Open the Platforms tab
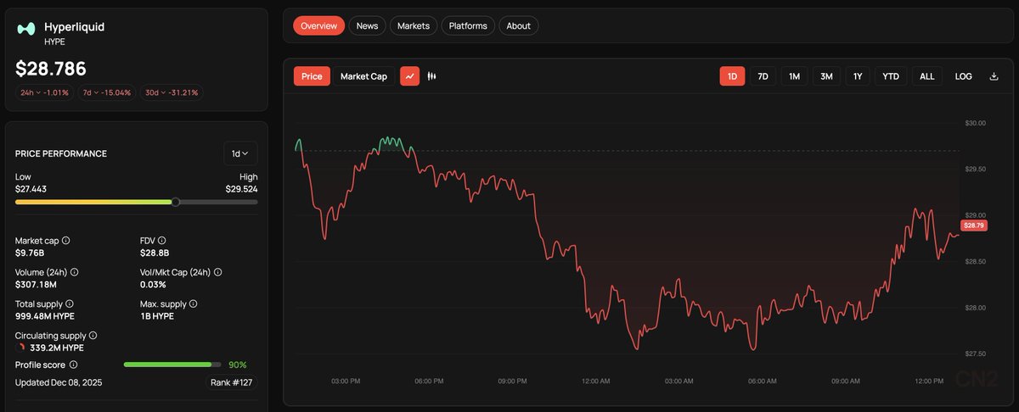 click(468, 25)
